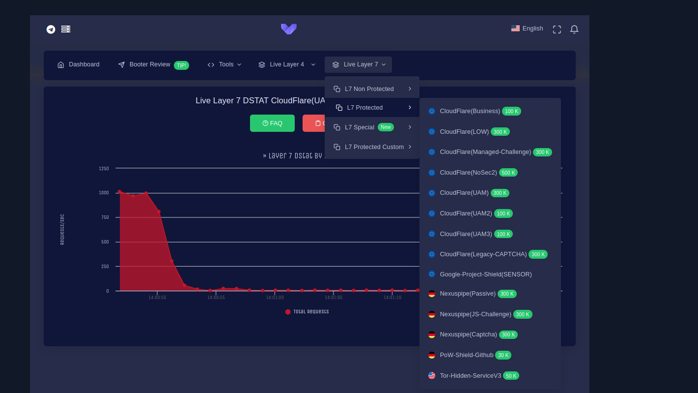
Task: Click the Live Layer 4 stack icon
Action: 262,64
